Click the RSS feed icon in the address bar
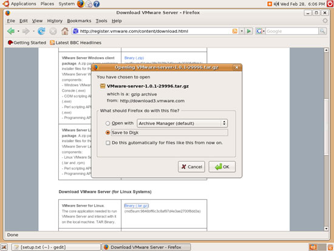 [235, 31]
